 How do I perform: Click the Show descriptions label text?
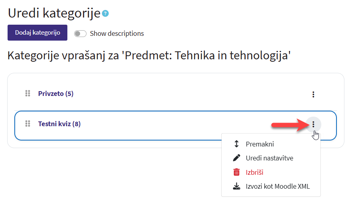[x=117, y=33]
